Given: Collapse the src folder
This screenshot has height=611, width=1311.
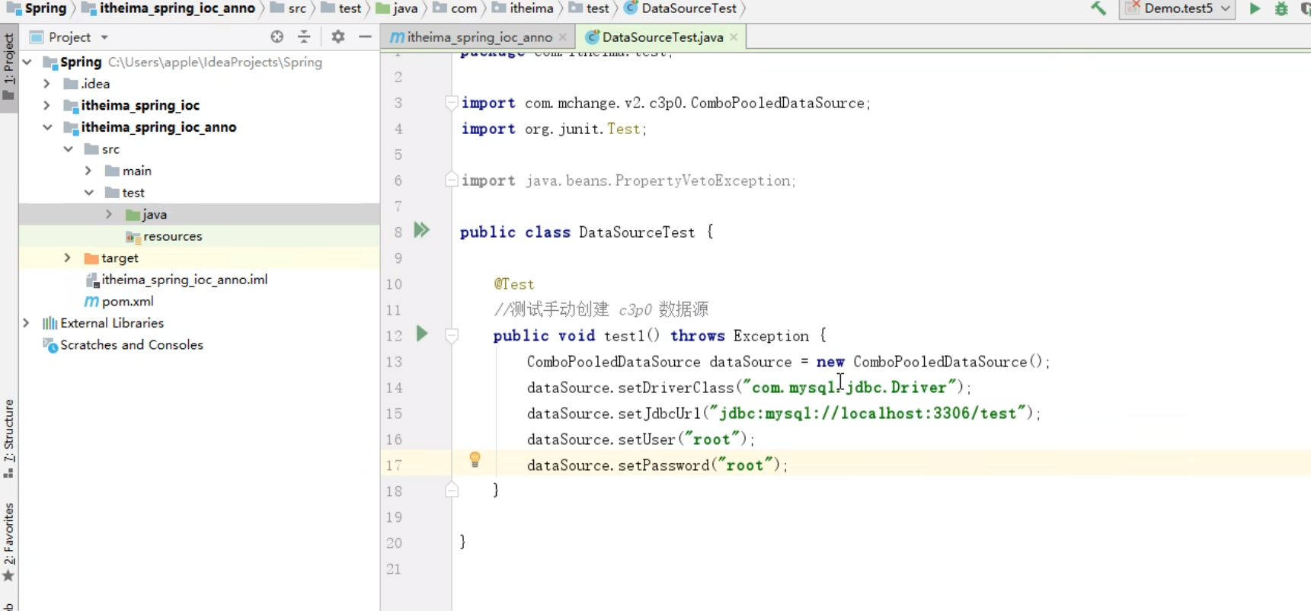Looking at the screenshot, I should (68, 149).
